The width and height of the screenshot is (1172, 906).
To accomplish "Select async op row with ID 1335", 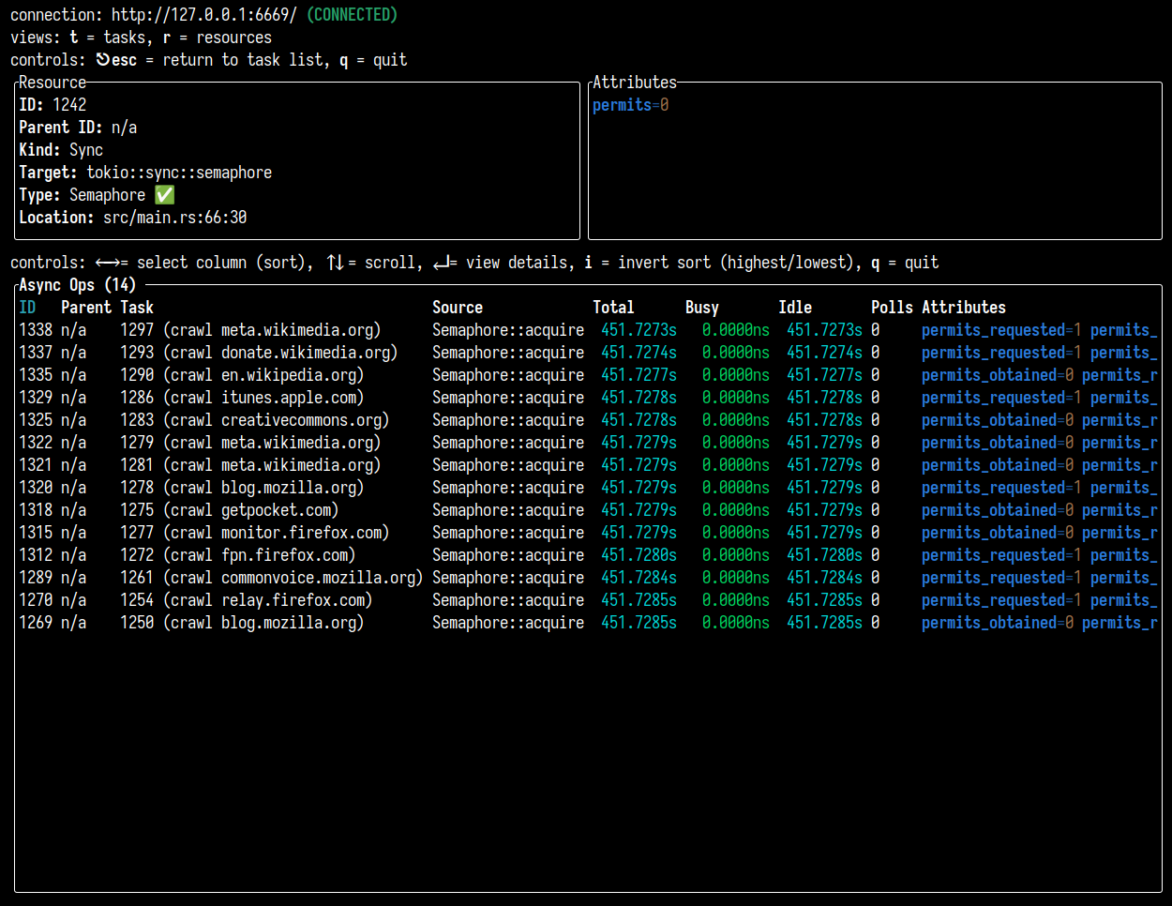I will click(x=588, y=375).
